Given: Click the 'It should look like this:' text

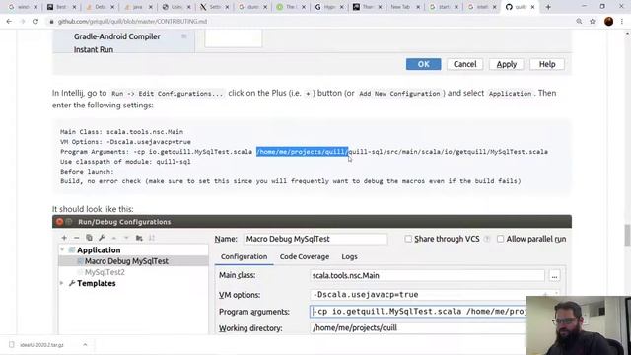Looking at the screenshot, I should [x=93, y=209].
